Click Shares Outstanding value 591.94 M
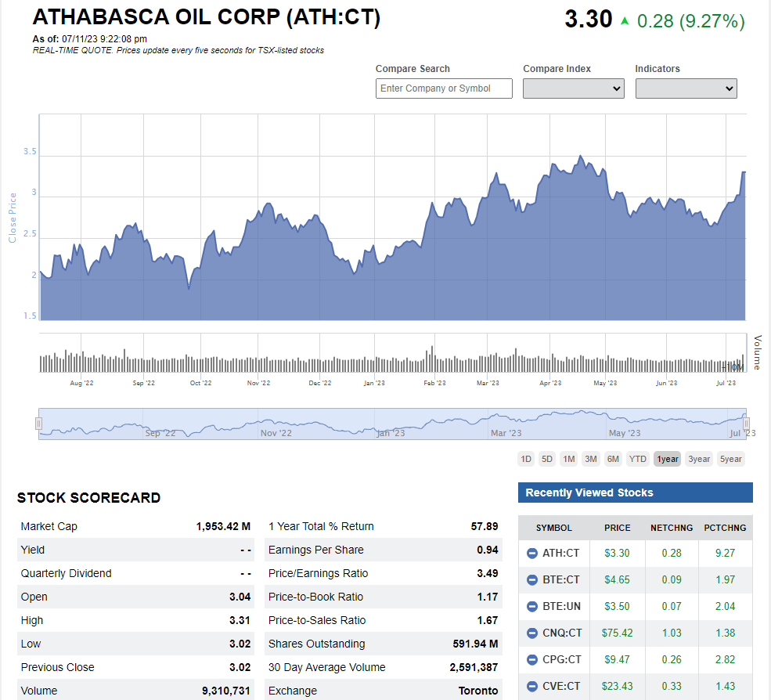This screenshot has width=771, height=700. (x=475, y=644)
